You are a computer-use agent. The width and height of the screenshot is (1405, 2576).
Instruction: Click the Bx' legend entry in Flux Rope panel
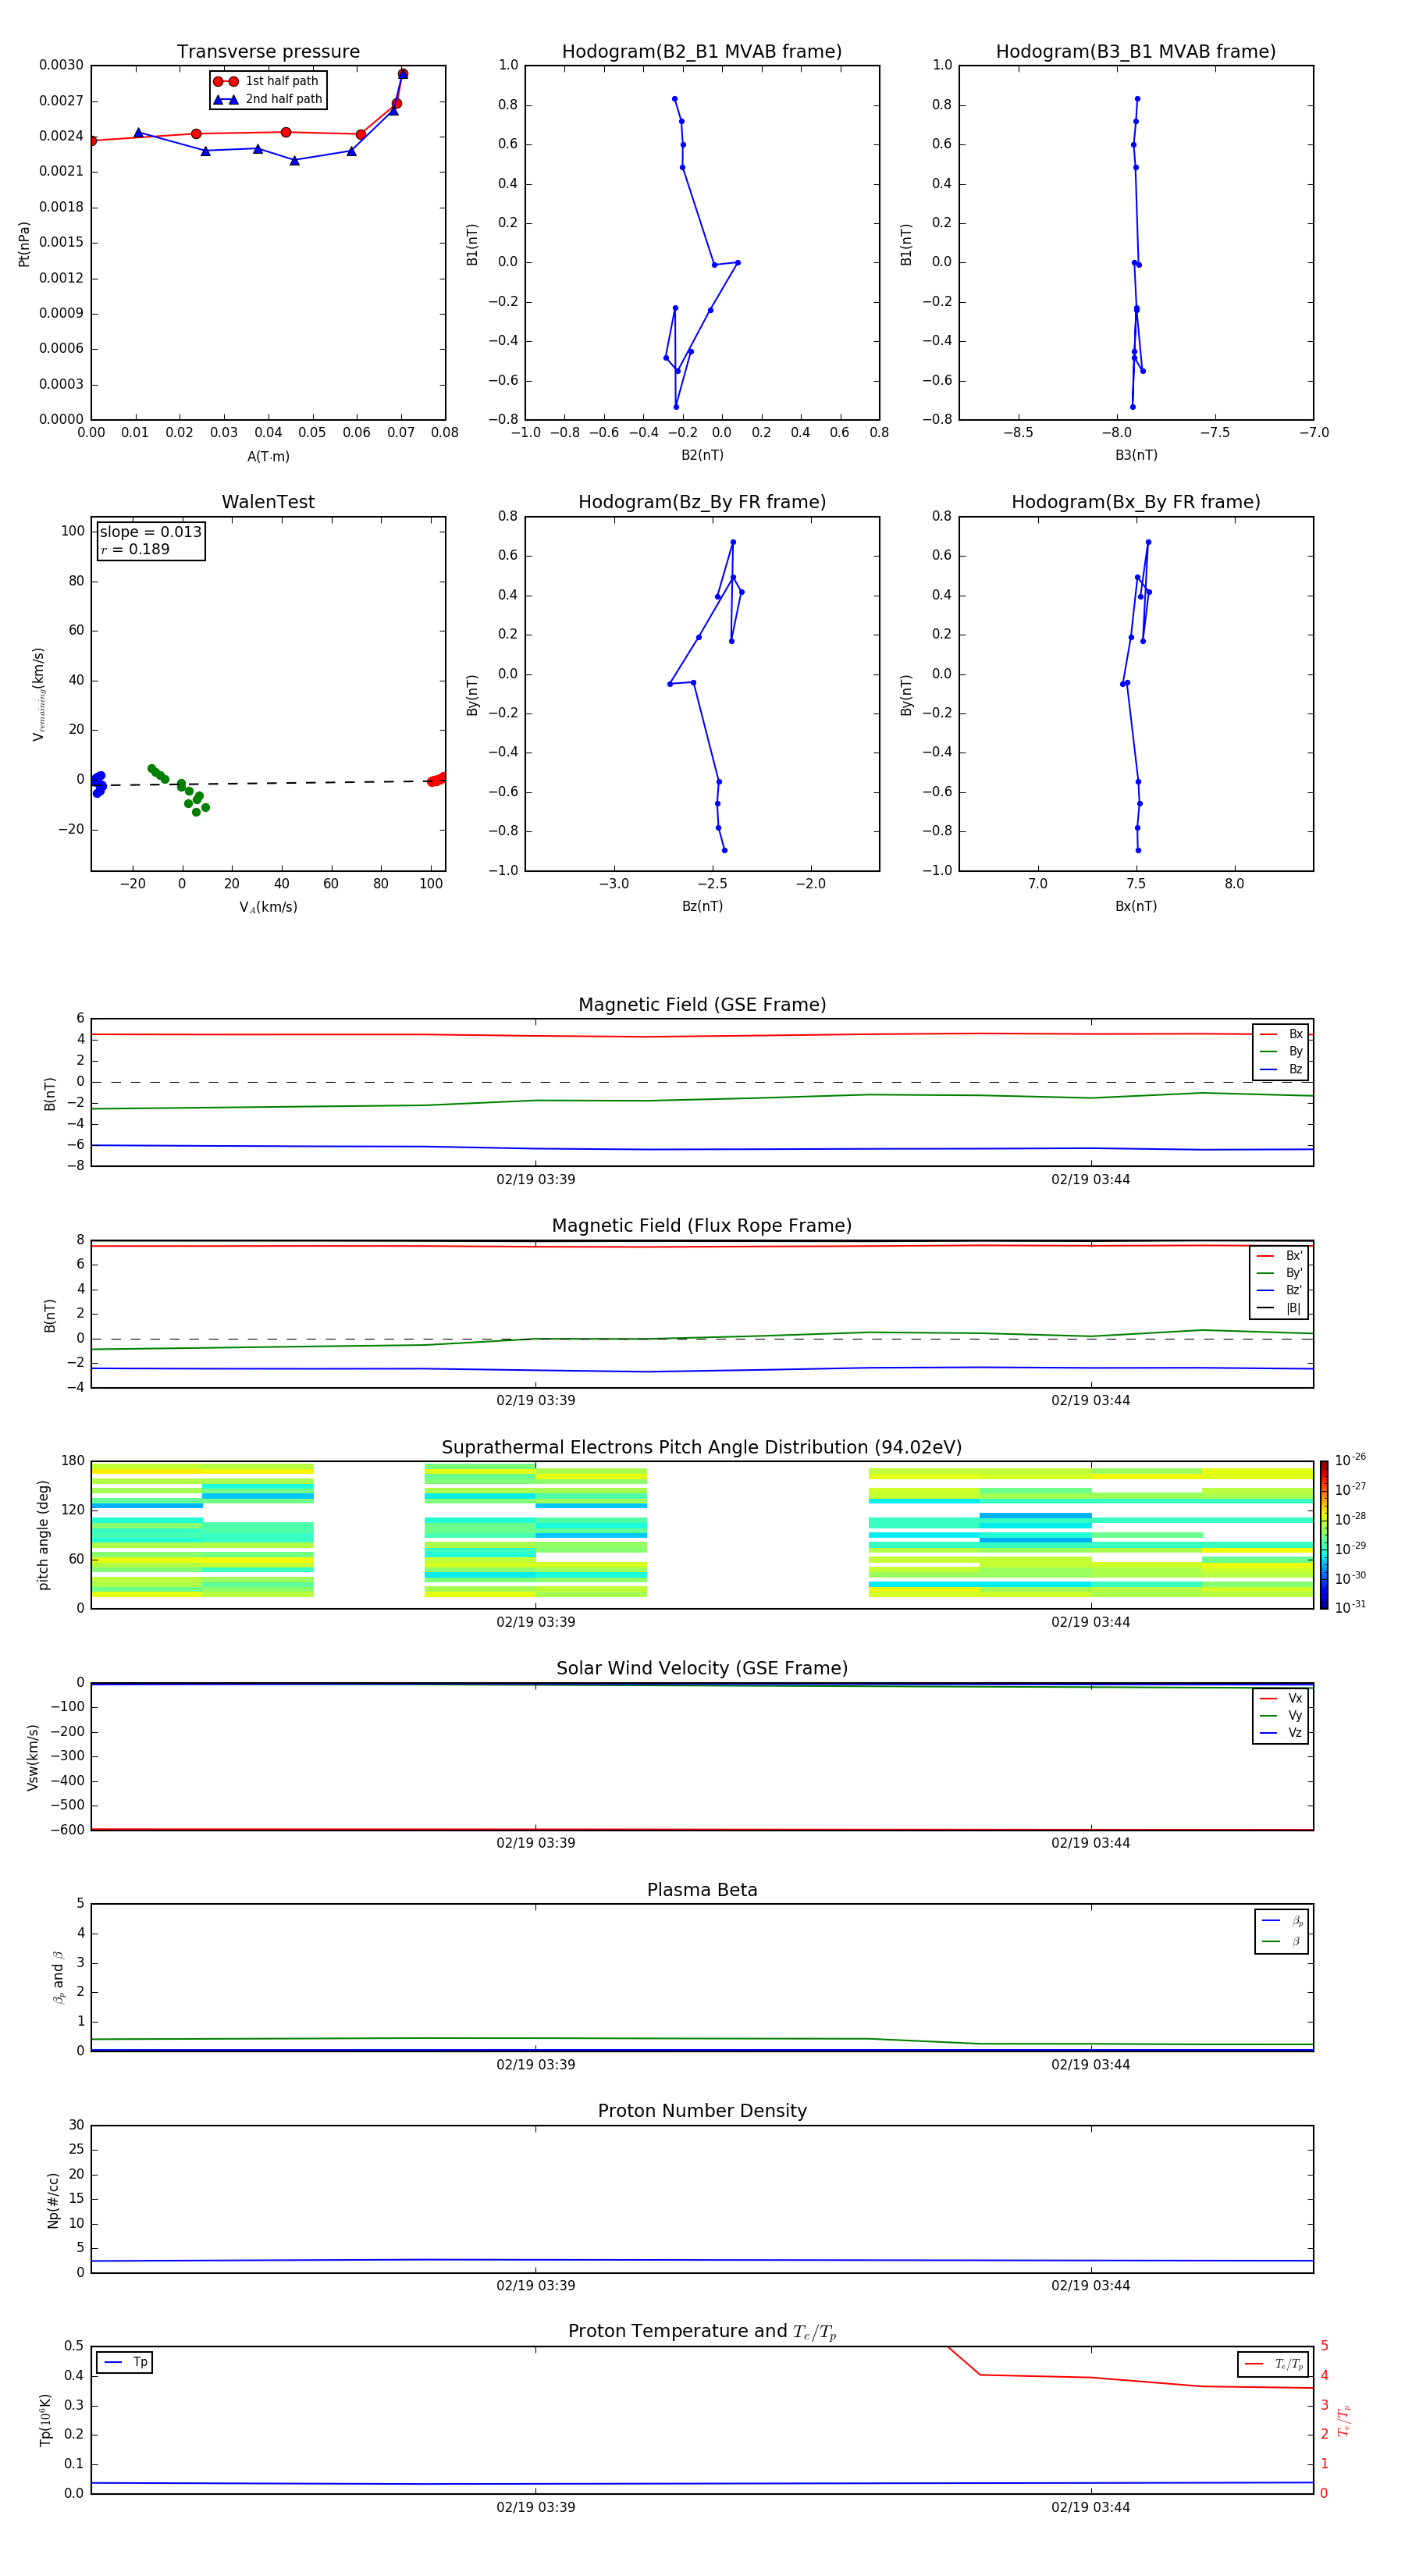(x=1279, y=1256)
